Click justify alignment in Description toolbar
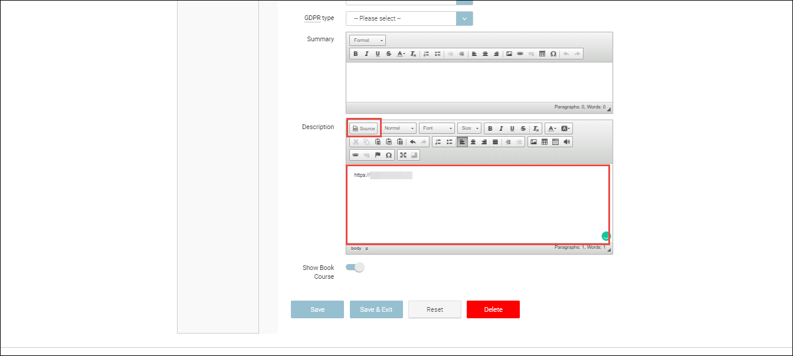The height and width of the screenshot is (356, 793). (x=495, y=142)
